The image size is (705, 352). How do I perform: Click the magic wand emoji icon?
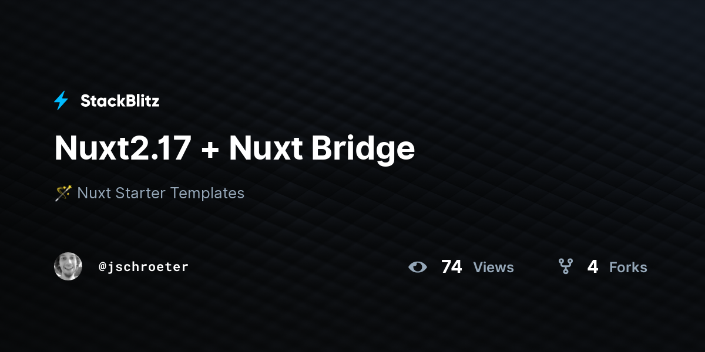coord(63,192)
